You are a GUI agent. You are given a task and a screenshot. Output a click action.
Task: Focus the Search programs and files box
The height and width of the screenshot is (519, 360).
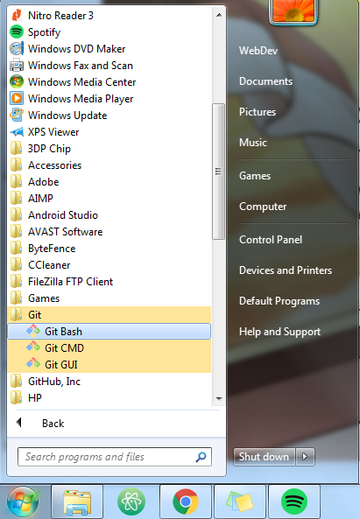115,457
